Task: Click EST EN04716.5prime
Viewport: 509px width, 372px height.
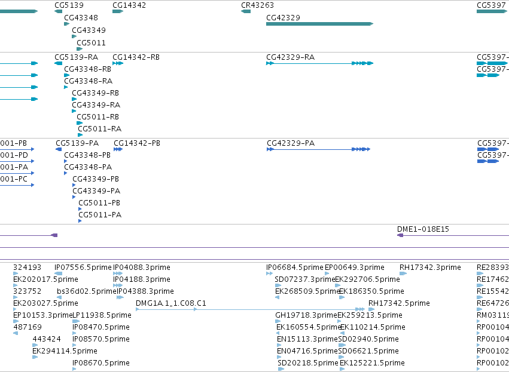Action: coord(307,351)
